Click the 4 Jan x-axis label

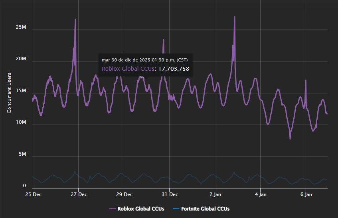pos(261,194)
